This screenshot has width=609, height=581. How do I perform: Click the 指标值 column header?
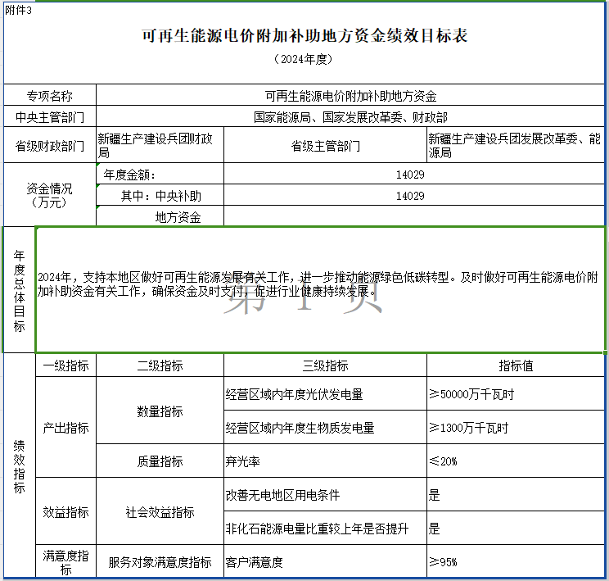(516, 365)
